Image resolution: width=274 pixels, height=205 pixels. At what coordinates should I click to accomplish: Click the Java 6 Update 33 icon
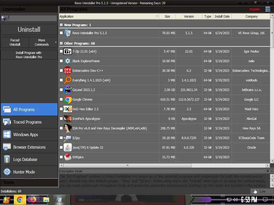pyautogui.click(x=68, y=147)
